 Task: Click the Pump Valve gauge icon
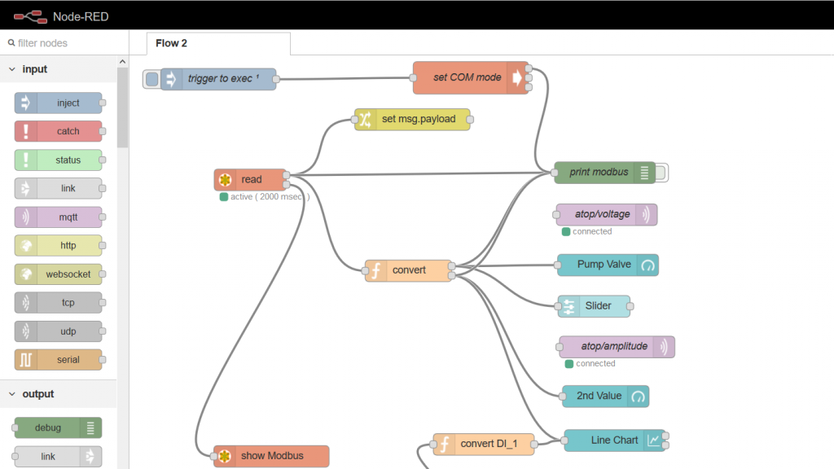pyautogui.click(x=647, y=265)
